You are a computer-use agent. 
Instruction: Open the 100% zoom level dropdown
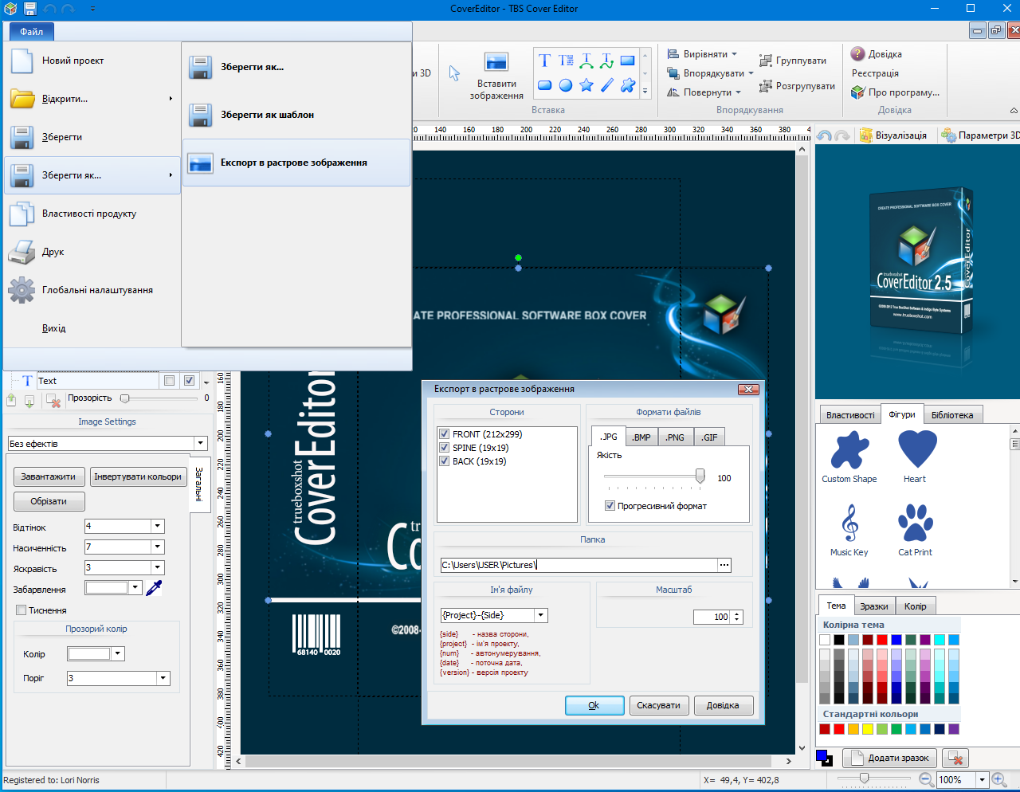click(982, 780)
